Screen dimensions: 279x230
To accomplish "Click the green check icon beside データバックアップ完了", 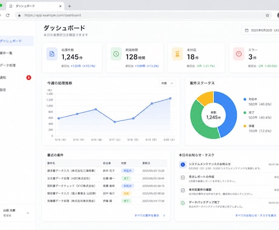I will pyautogui.click(x=183, y=203).
